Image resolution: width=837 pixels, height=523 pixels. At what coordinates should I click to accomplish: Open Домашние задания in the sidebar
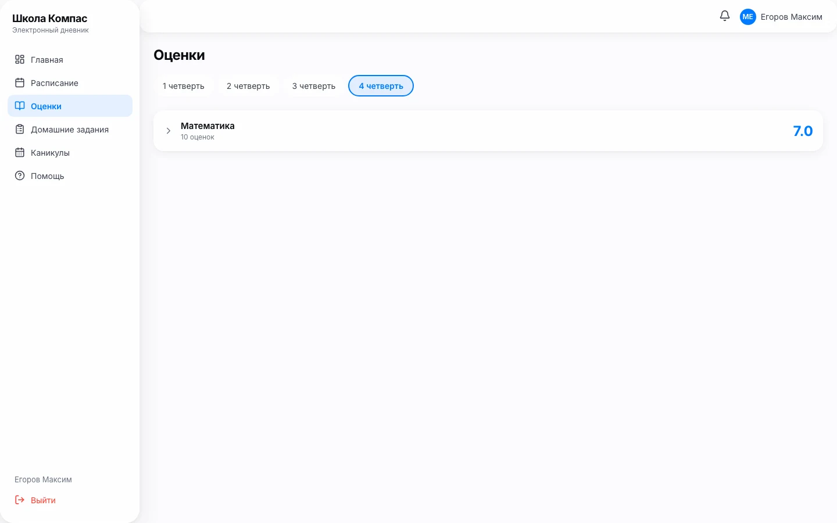(70, 129)
